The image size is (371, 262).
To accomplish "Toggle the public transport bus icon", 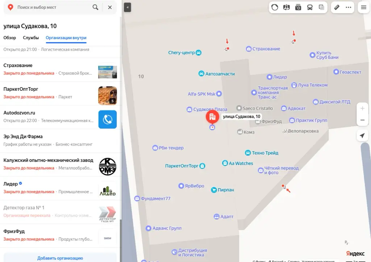I will pos(310,7).
